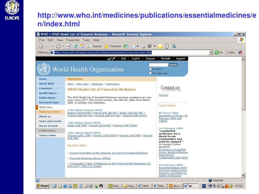Open the File menu
This screenshot has width=259, height=194.
pos(42,40)
